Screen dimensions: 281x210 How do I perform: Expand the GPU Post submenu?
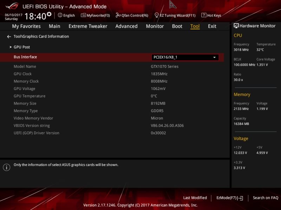pos(22,47)
